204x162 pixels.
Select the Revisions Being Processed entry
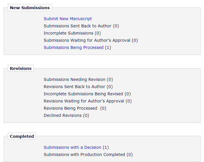tap(70, 108)
